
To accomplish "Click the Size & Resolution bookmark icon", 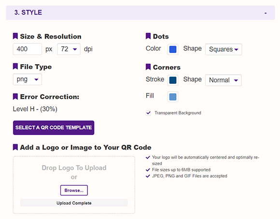I will (x=15, y=36).
